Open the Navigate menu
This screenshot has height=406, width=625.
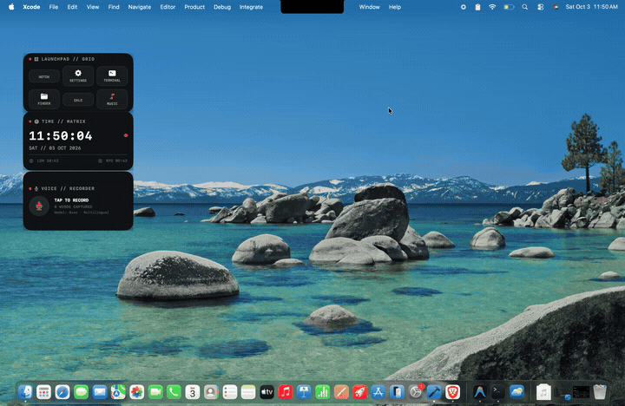140,7
